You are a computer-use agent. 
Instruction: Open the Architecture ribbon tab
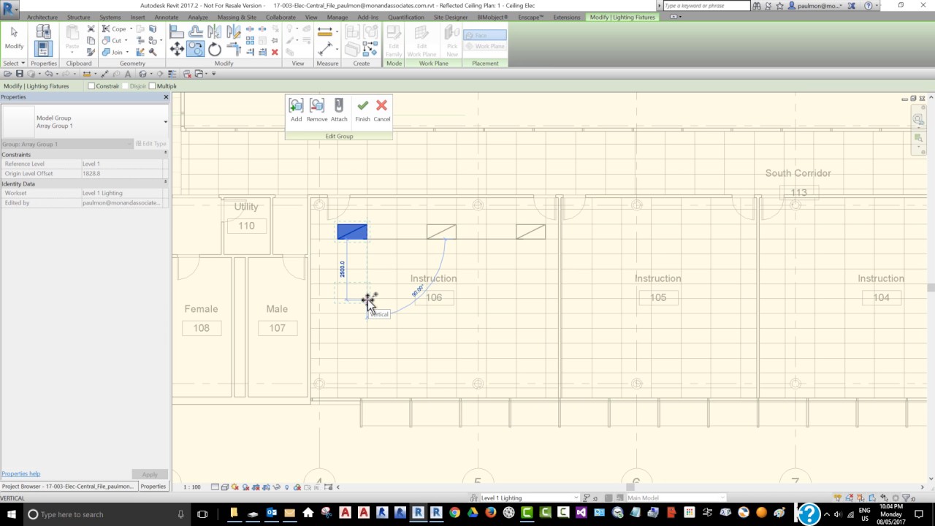(x=42, y=17)
